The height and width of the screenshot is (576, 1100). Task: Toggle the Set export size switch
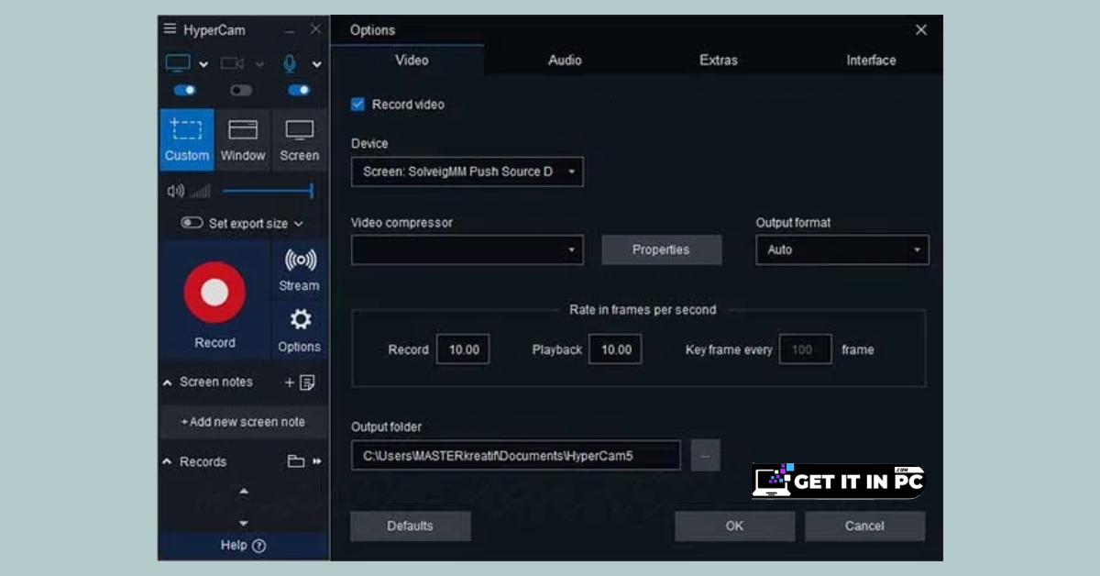click(192, 223)
